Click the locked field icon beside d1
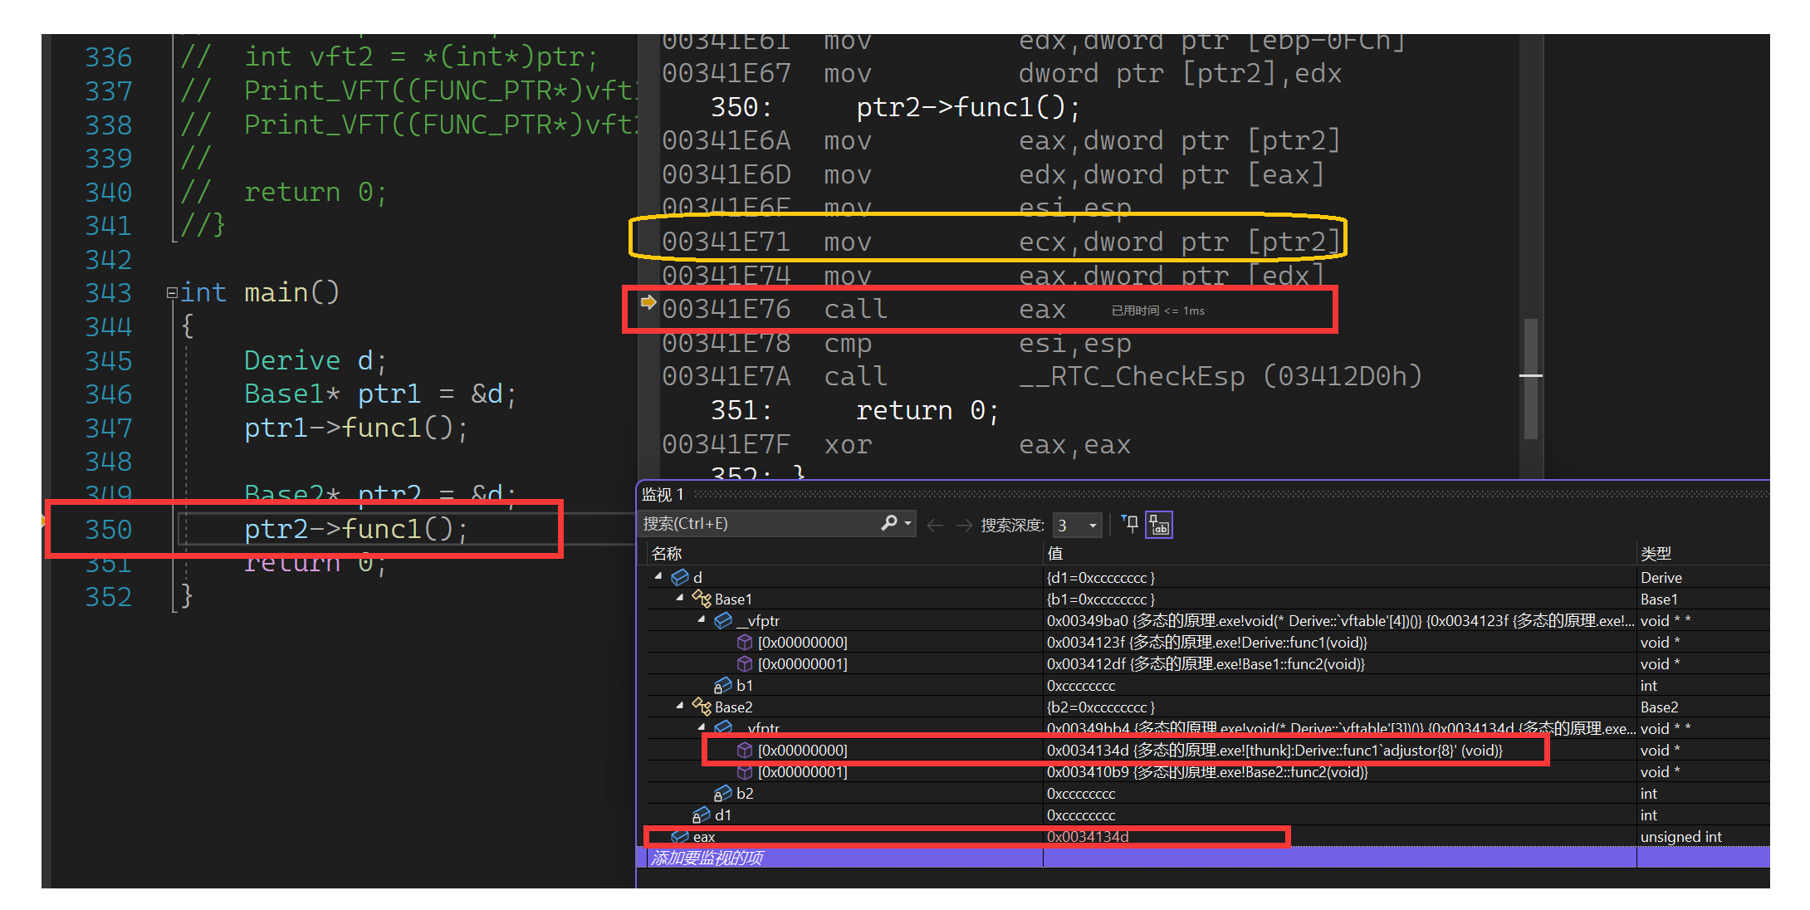1810x910 pixels. click(702, 815)
